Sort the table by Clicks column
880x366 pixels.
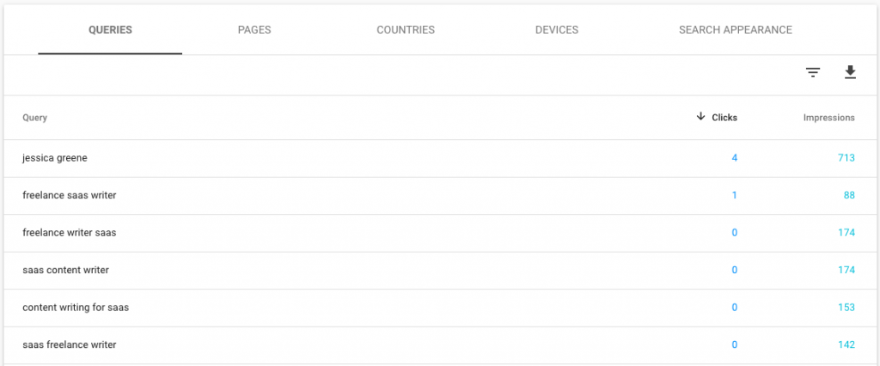point(724,118)
